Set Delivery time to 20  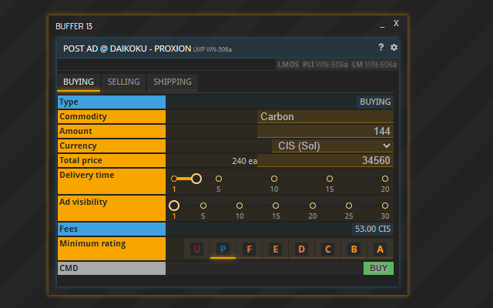pos(385,179)
